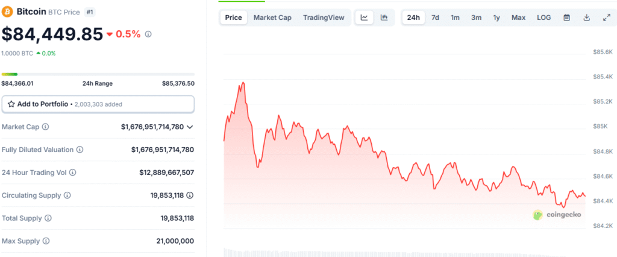Click the 24h high value $85,376.50
The width and height of the screenshot is (617, 257).
coord(178,84)
